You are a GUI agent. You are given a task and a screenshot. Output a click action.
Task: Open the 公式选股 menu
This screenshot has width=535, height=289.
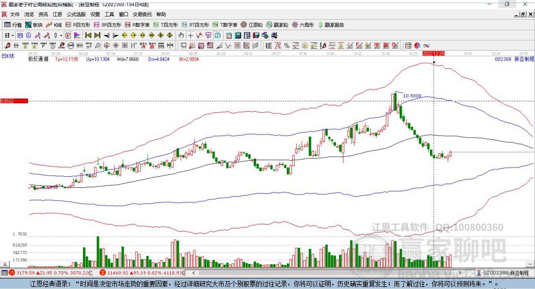pyautogui.click(x=76, y=14)
